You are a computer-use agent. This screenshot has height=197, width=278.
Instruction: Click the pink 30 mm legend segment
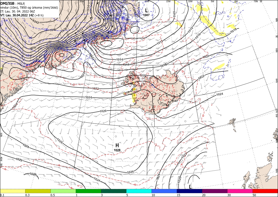click(x=240, y=191)
